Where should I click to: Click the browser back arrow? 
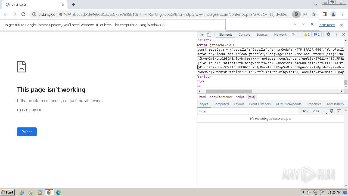tap(6, 14)
